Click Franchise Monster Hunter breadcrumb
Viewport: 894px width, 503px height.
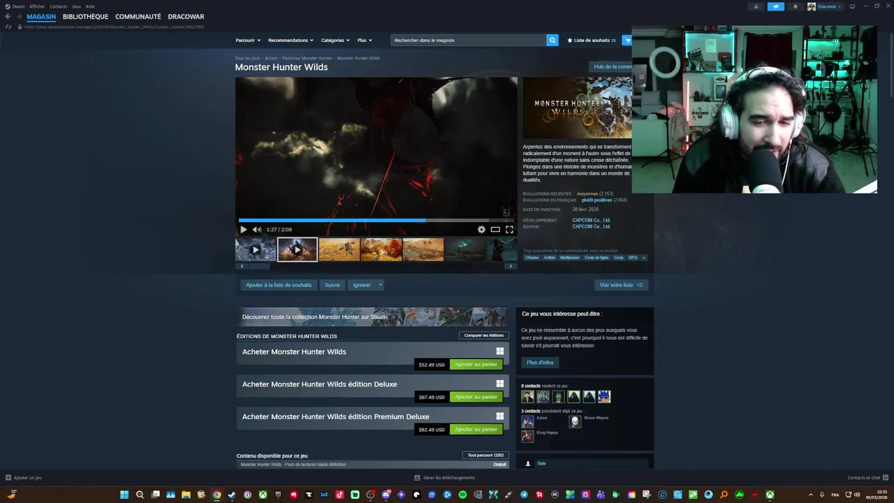(307, 58)
